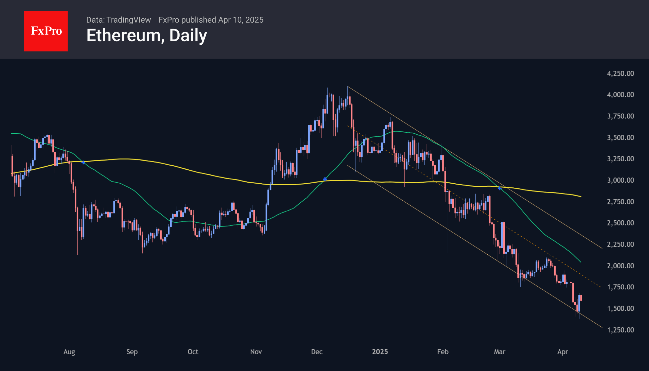The image size is (649, 371).
Task: Click the blue crossover marker in early December
Action: (325, 179)
